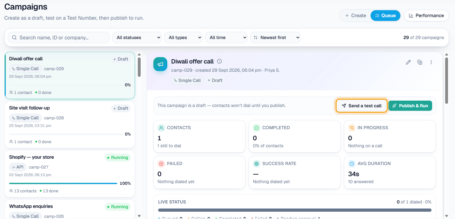This screenshot has width=455, height=219.
Task: Click the Success Rate target icon
Action: point(257,164)
